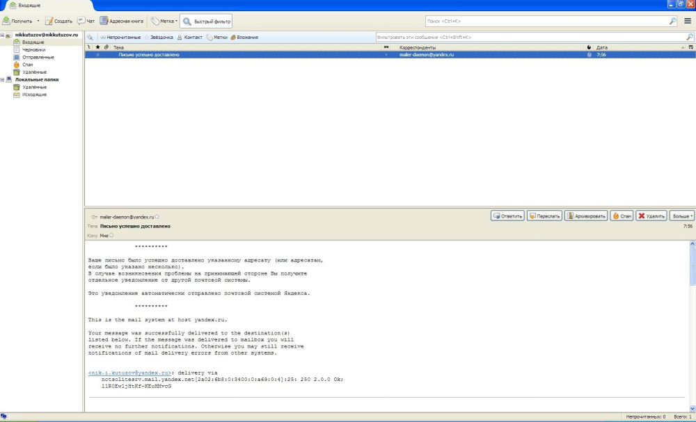Click the Ответить reply button

point(507,216)
